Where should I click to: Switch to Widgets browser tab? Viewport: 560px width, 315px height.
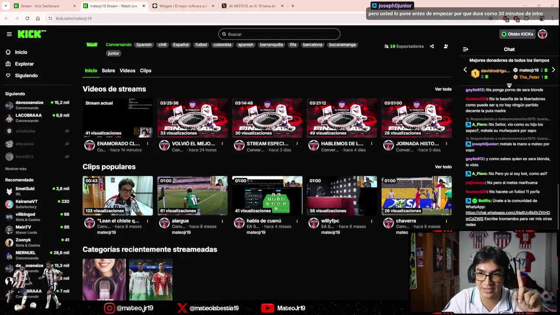(183, 6)
